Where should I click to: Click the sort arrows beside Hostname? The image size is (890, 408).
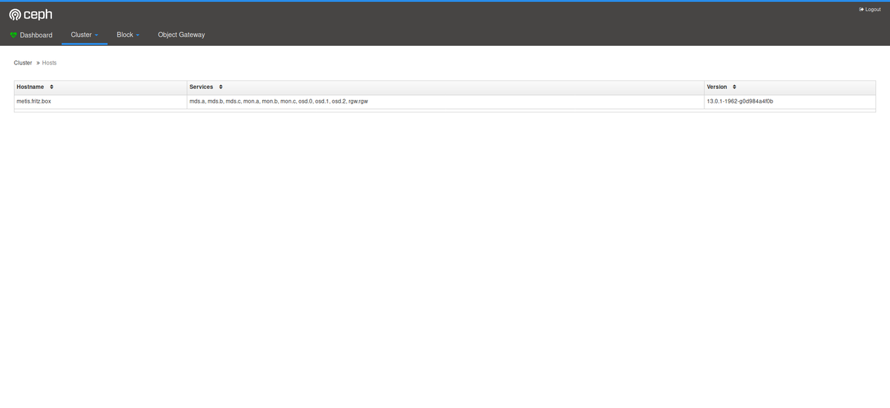(51, 87)
